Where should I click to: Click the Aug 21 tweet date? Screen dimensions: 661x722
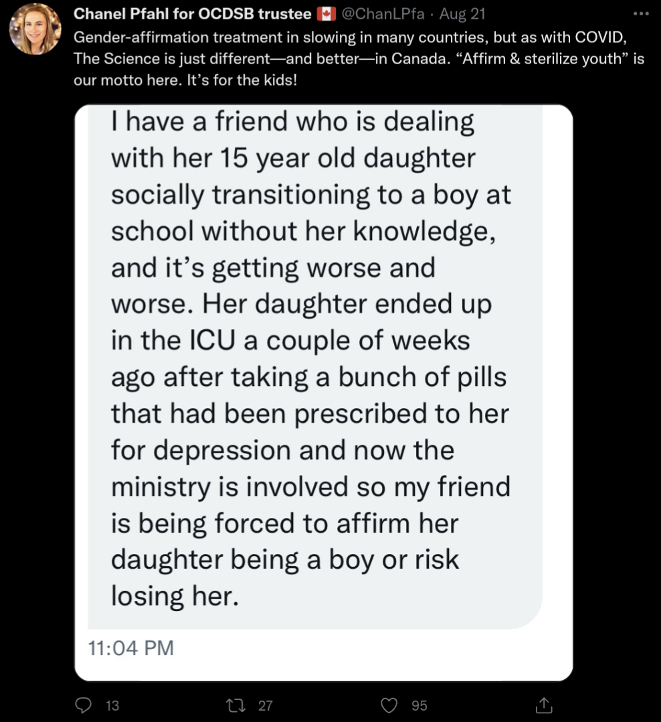coord(462,14)
